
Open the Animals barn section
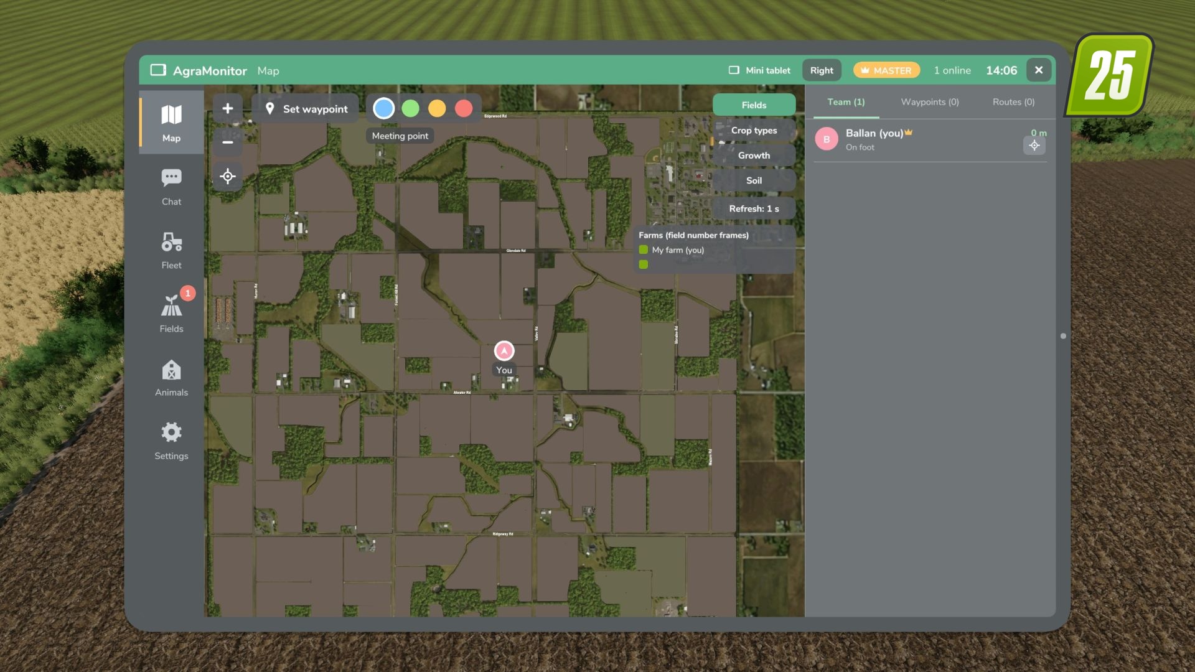point(171,378)
